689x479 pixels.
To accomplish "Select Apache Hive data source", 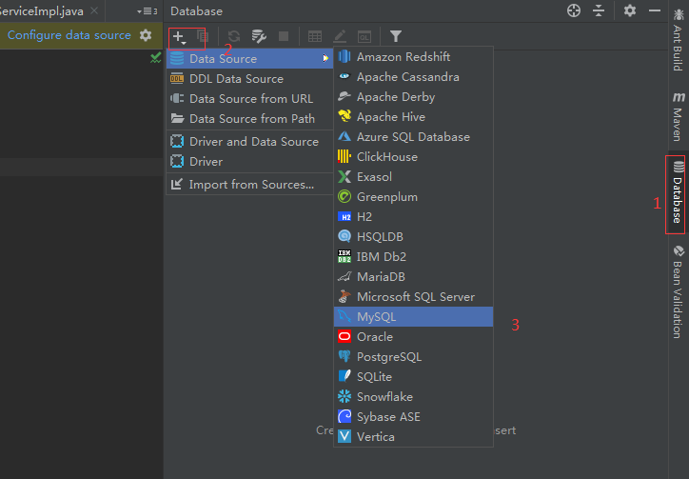I will pyautogui.click(x=413, y=117).
